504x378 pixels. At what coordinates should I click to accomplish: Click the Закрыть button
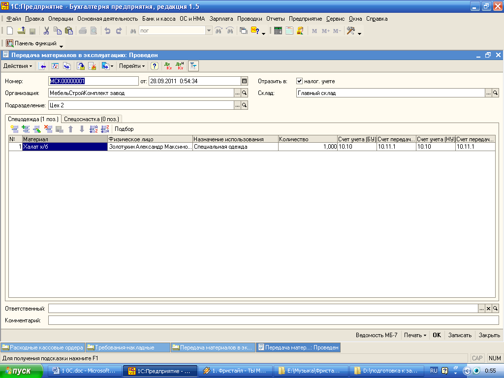(x=489, y=335)
